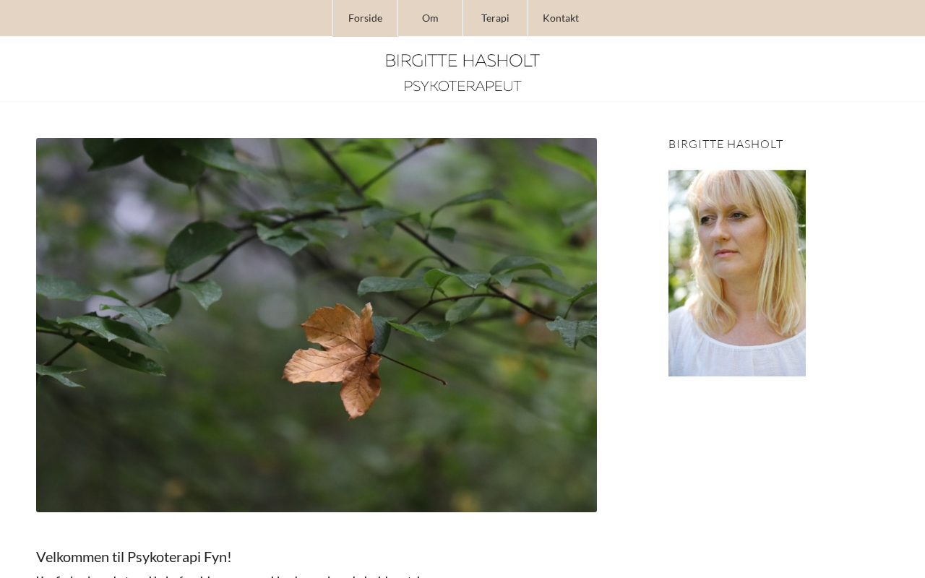This screenshot has height=578, width=925.
Task: Open the Terapi menu item
Action: (x=495, y=18)
